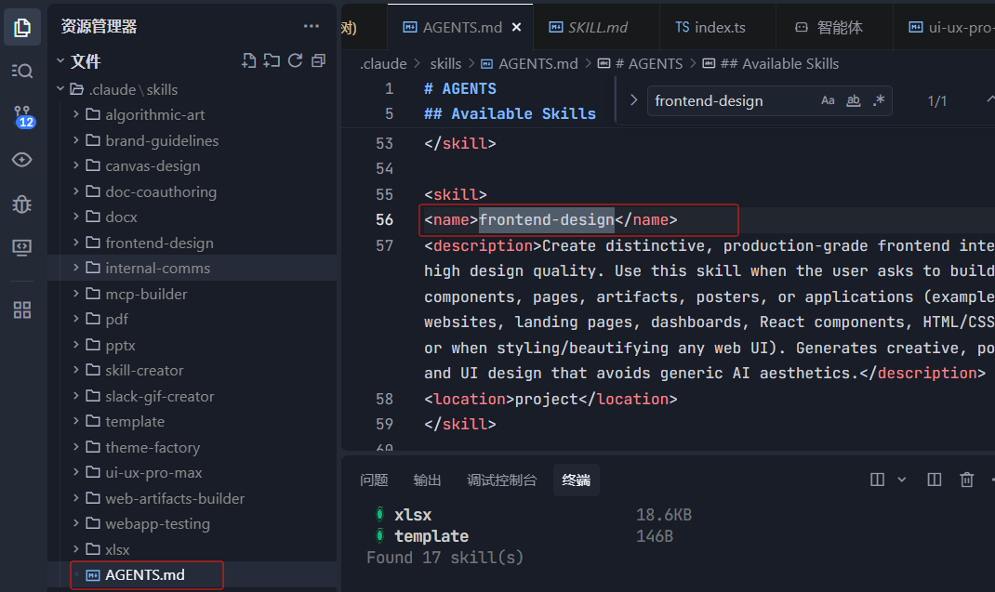
Task: Expand the replace field in find widget
Action: pyautogui.click(x=633, y=100)
